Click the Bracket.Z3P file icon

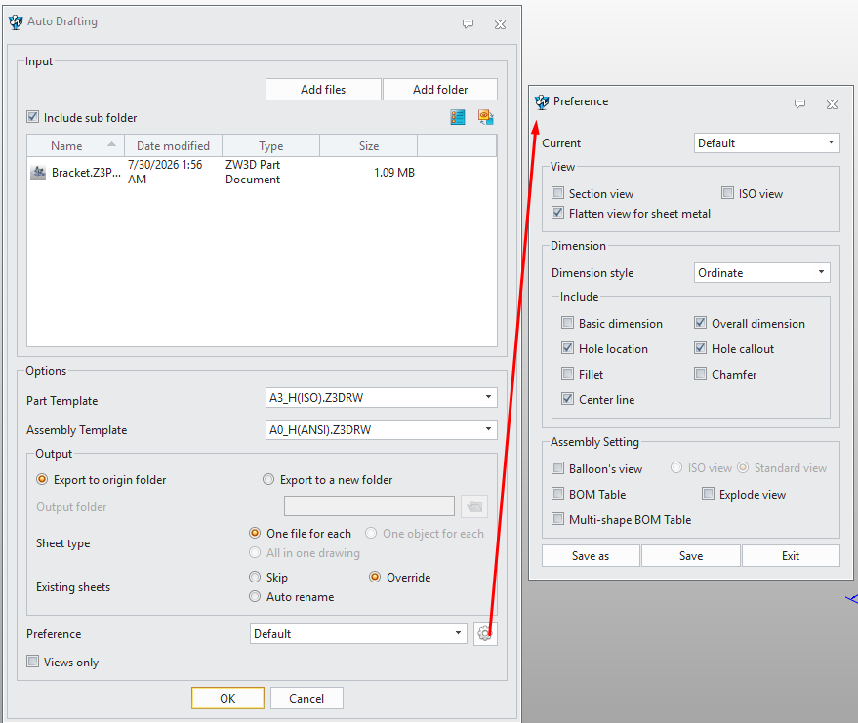[38, 173]
